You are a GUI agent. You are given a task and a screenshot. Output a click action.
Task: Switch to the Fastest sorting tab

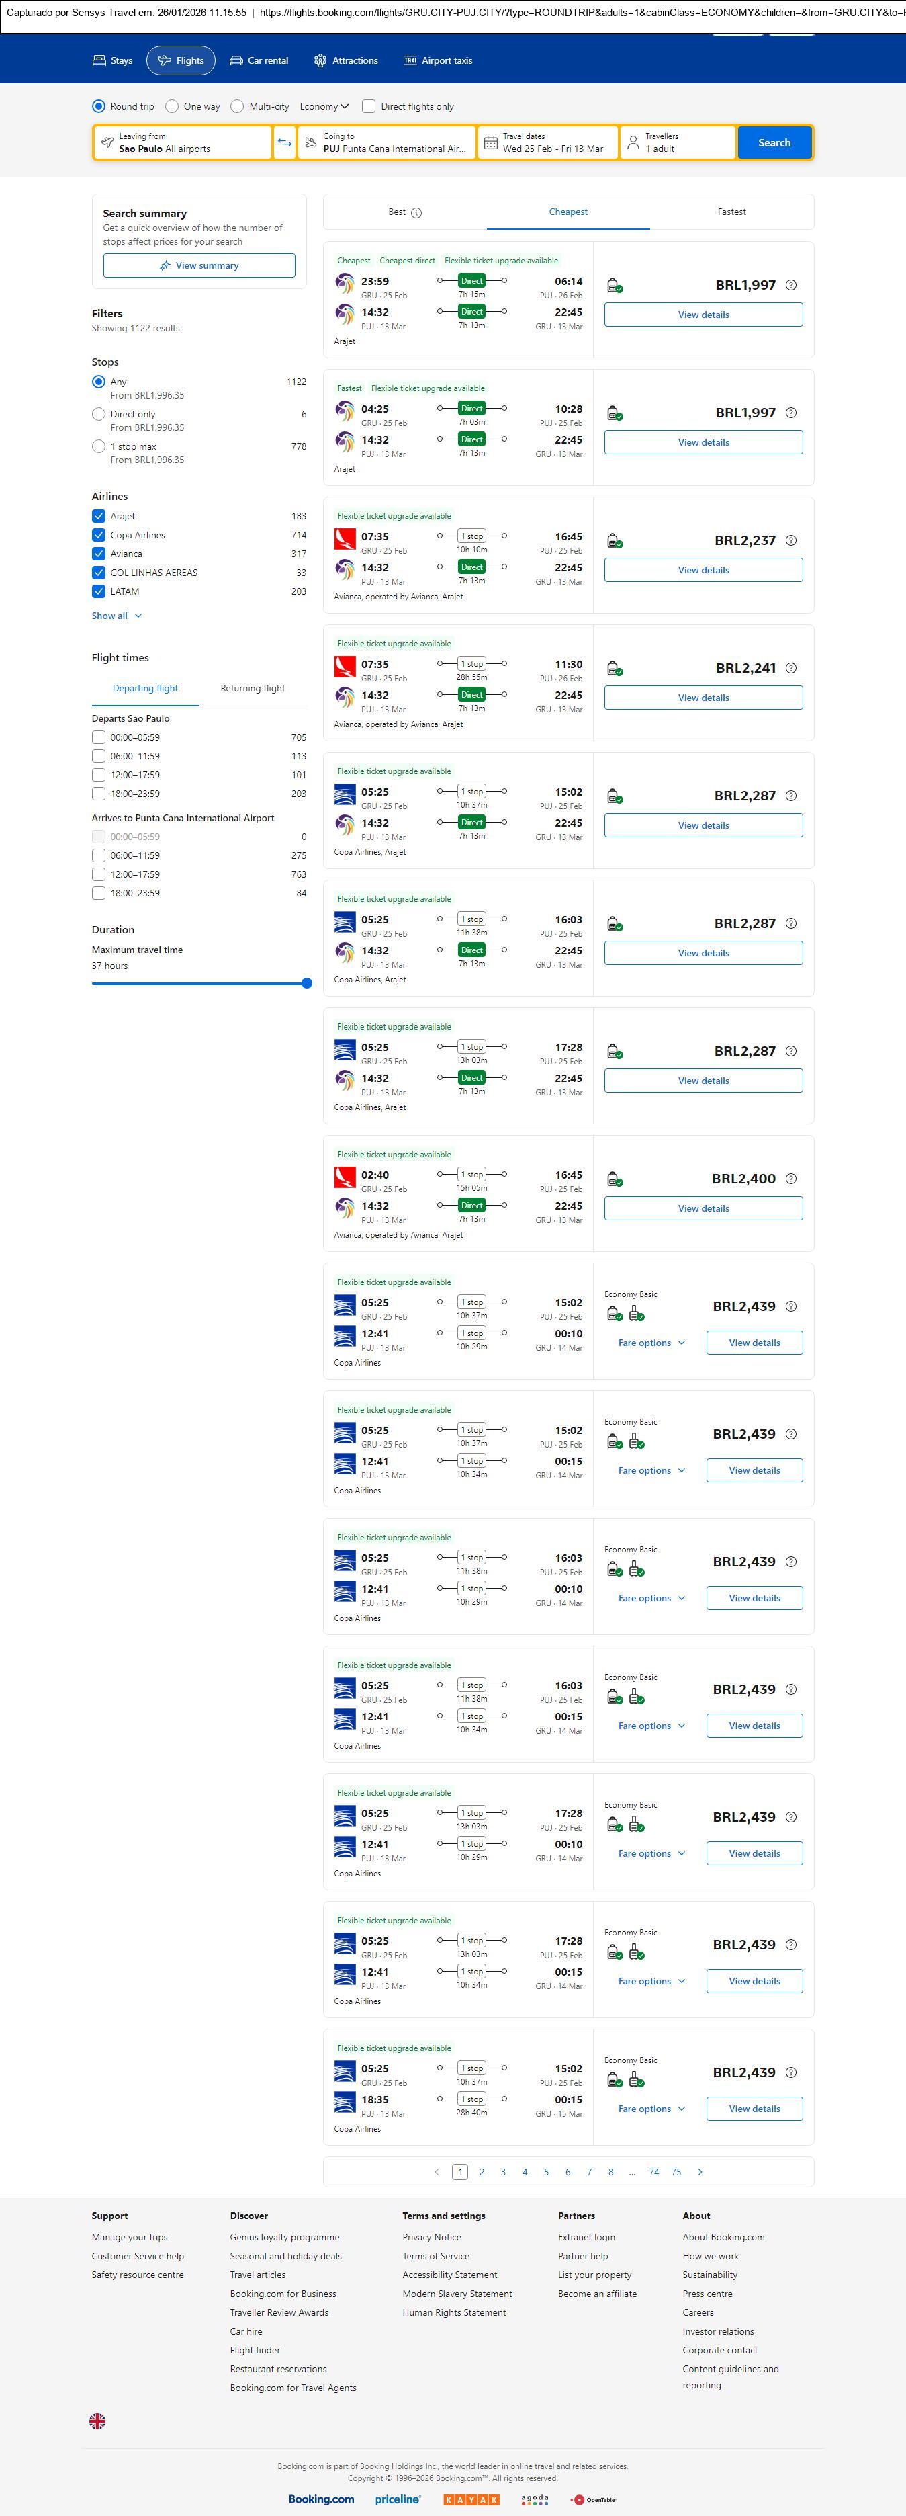tap(731, 212)
